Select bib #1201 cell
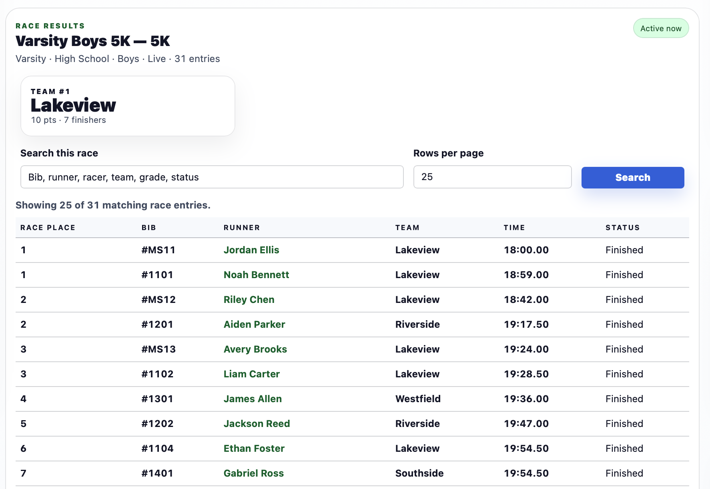Image resolution: width=710 pixels, height=489 pixels. [x=157, y=325]
